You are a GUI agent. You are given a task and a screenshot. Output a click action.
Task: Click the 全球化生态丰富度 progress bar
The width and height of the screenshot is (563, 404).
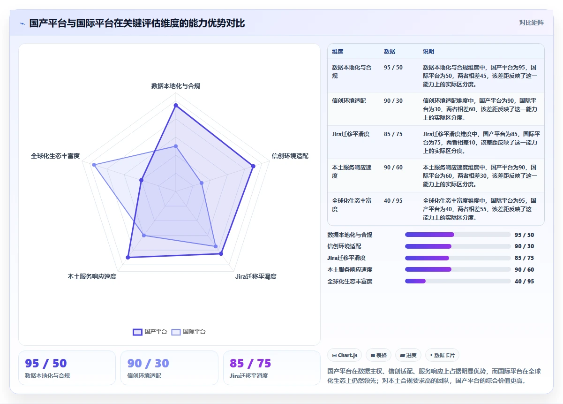coord(458,281)
